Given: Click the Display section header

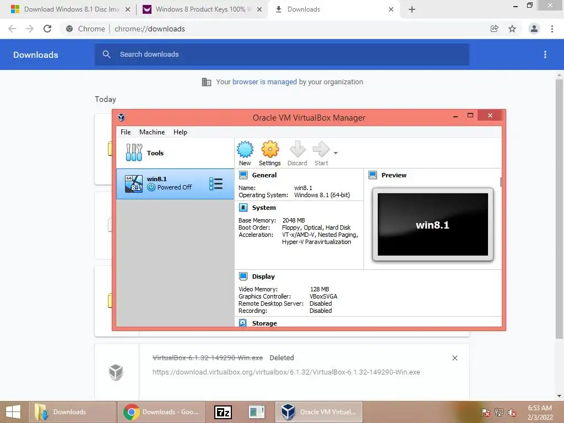Looking at the screenshot, I should [x=263, y=276].
